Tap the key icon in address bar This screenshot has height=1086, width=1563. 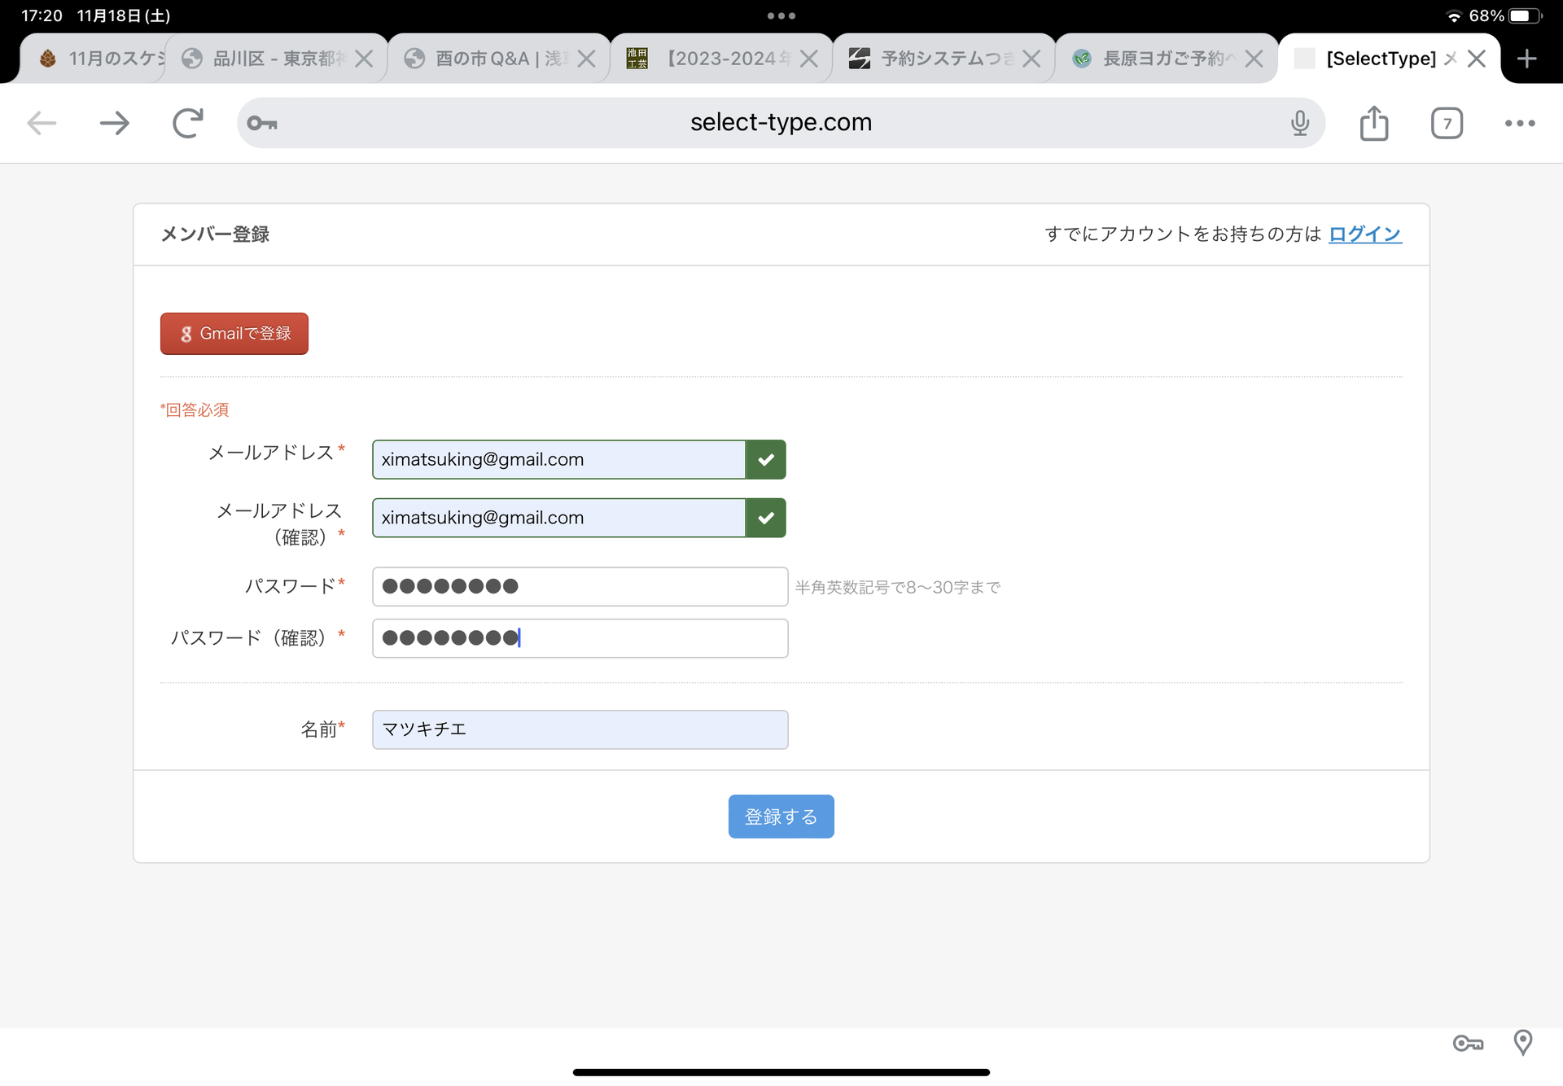point(262,123)
